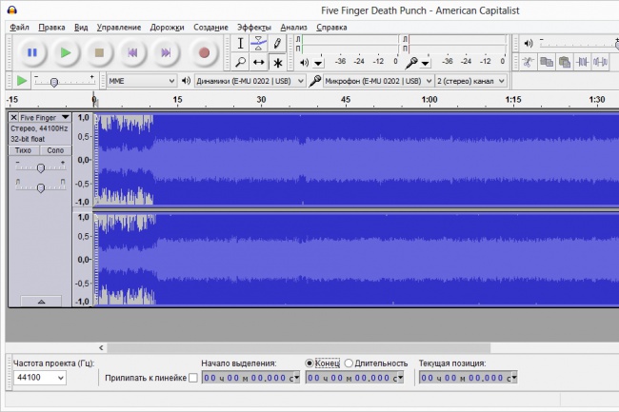Open the MME audio host dropdown
The image size is (619, 412).
(x=142, y=81)
